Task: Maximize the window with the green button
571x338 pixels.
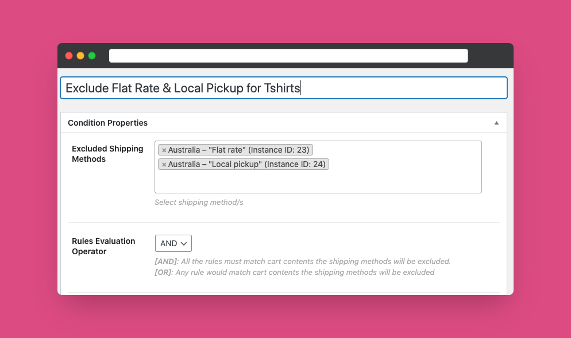Action: 92,56
